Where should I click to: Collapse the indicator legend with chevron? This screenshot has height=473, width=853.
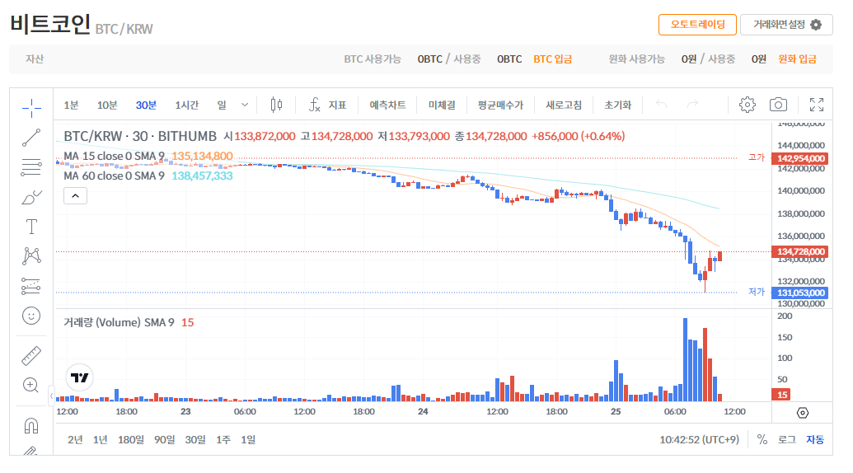click(75, 196)
